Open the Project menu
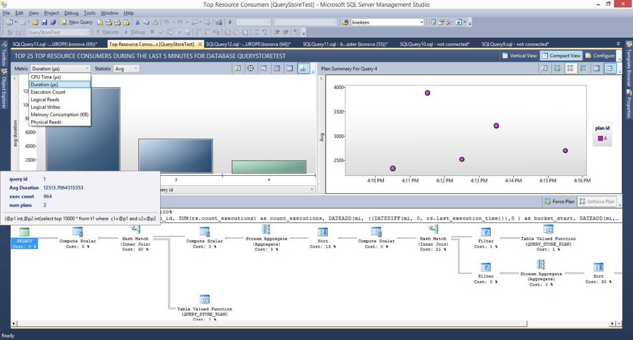The width and height of the screenshot is (633, 340). point(51,13)
